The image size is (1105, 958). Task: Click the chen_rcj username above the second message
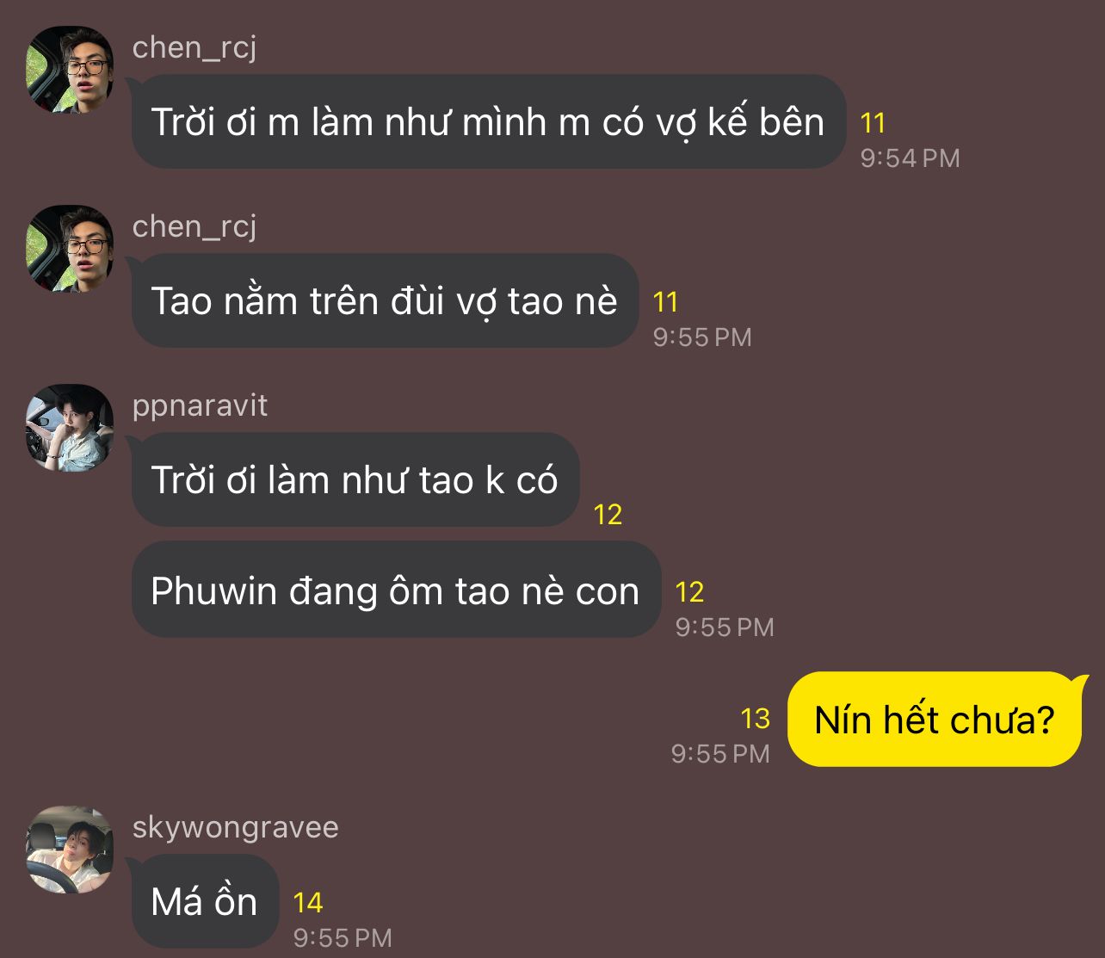click(194, 226)
